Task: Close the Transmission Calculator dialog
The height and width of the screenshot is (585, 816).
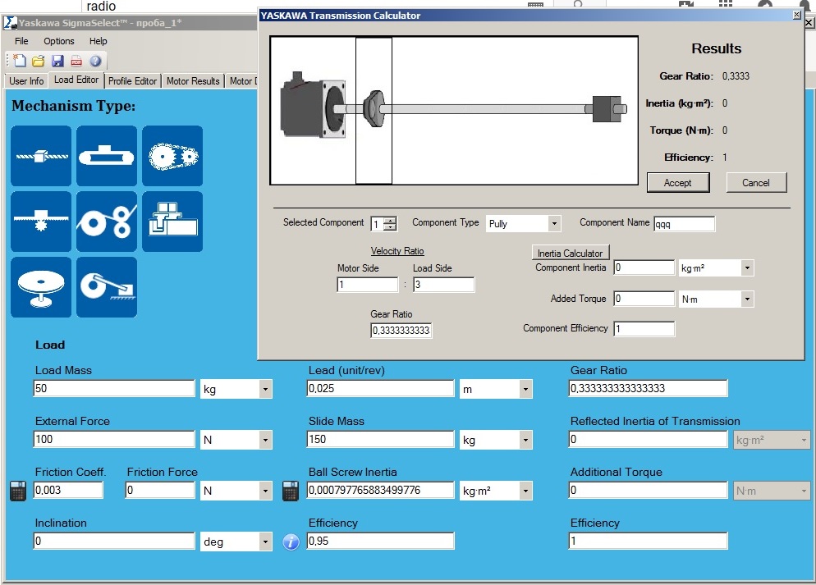Action: click(x=797, y=15)
